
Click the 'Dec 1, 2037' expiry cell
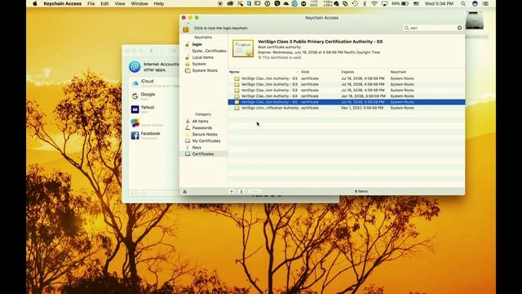click(x=362, y=108)
